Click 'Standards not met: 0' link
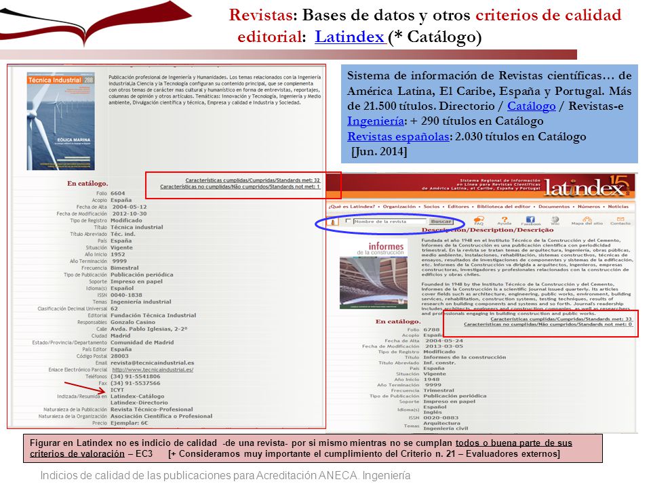 (x=548, y=324)
